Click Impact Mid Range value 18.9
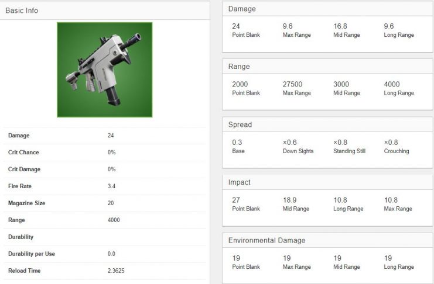This screenshot has height=284, width=434. coord(289,200)
